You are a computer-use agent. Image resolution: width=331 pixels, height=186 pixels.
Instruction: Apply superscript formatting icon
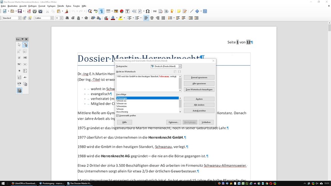(x=93, y=18)
